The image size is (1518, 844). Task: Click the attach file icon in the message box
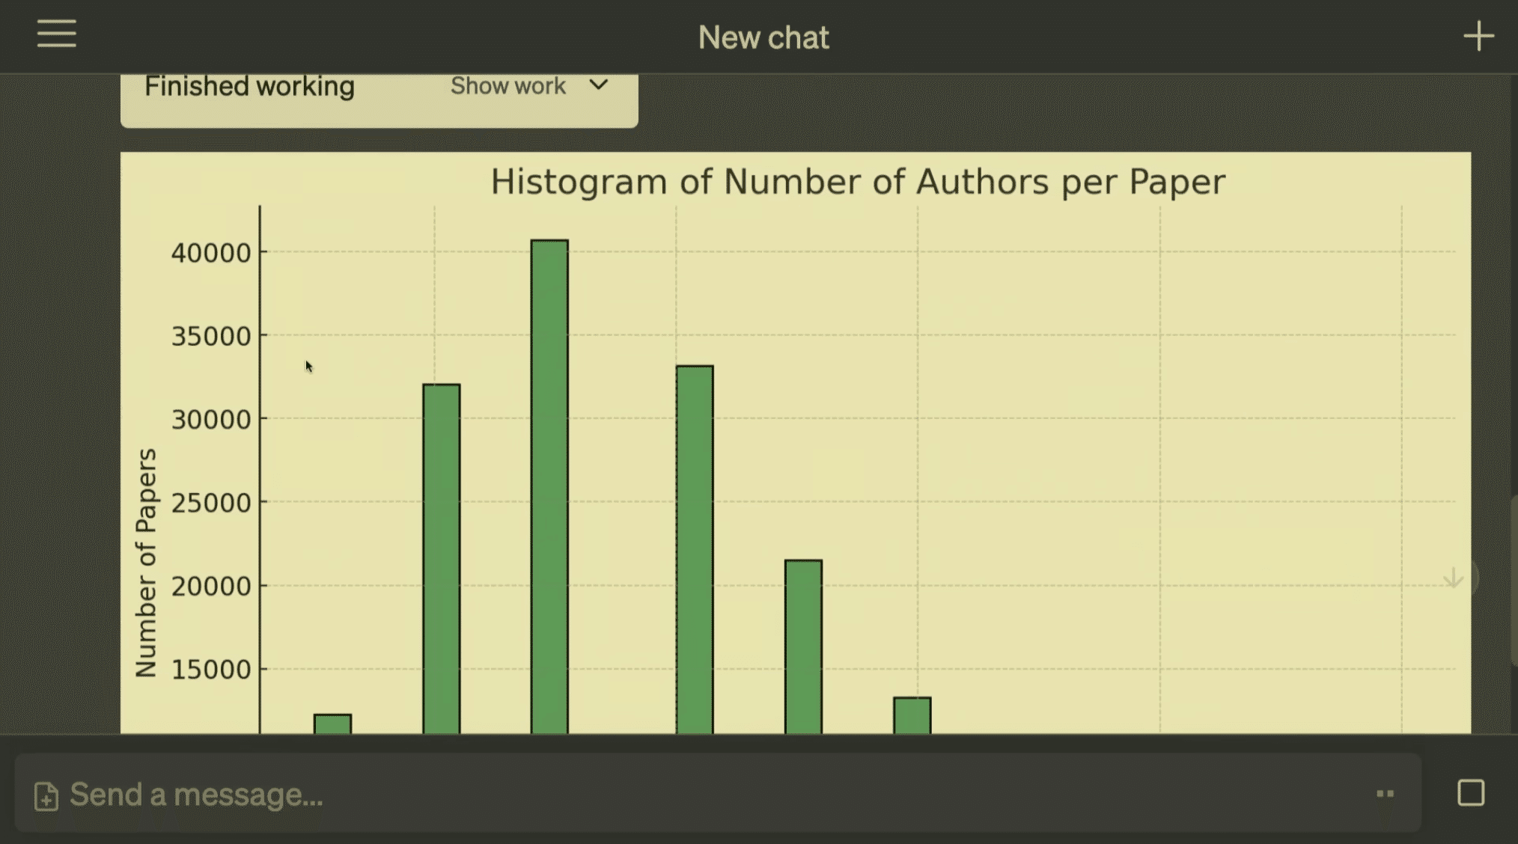pos(46,796)
